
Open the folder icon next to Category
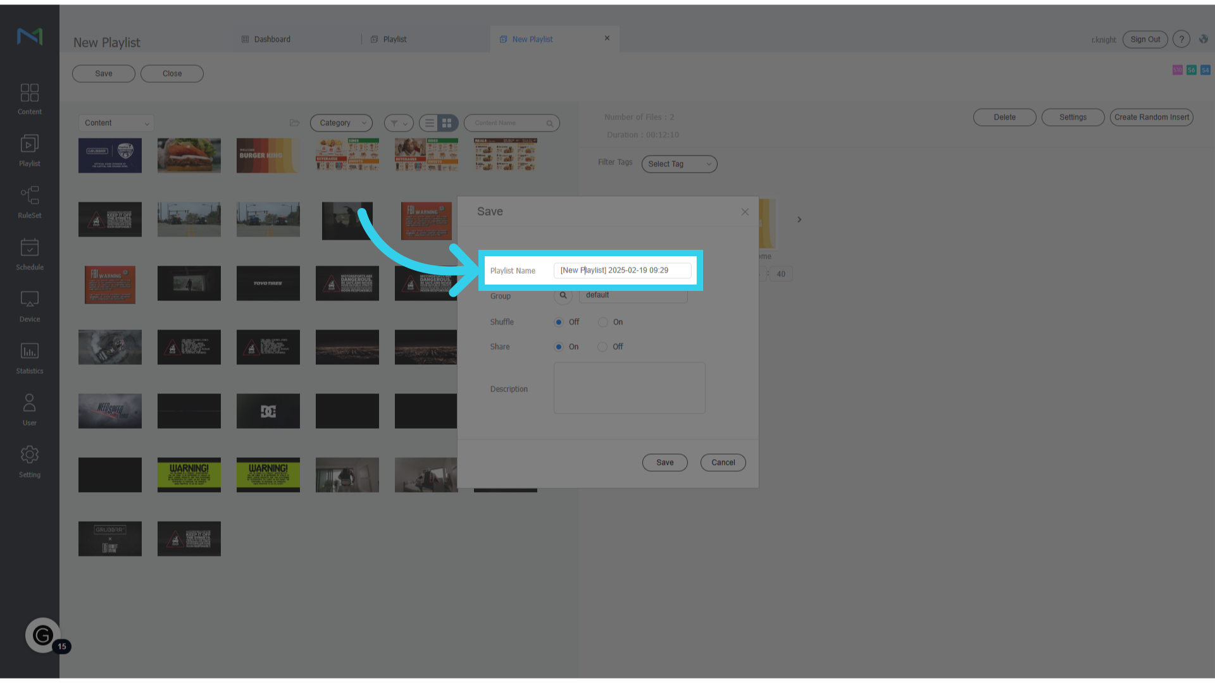coord(294,123)
